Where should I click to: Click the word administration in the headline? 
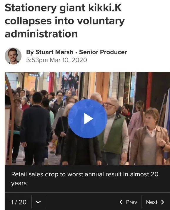click(x=41, y=34)
